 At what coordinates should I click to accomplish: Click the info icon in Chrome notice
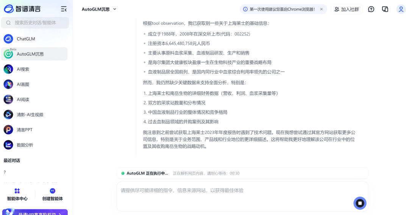pyautogui.click(x=245, y=9)
